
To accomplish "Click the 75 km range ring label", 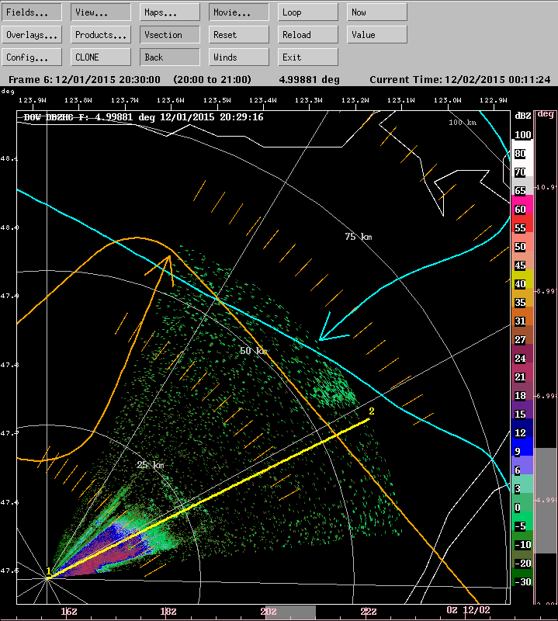I will pyautogui.click(x=359, y=237).
